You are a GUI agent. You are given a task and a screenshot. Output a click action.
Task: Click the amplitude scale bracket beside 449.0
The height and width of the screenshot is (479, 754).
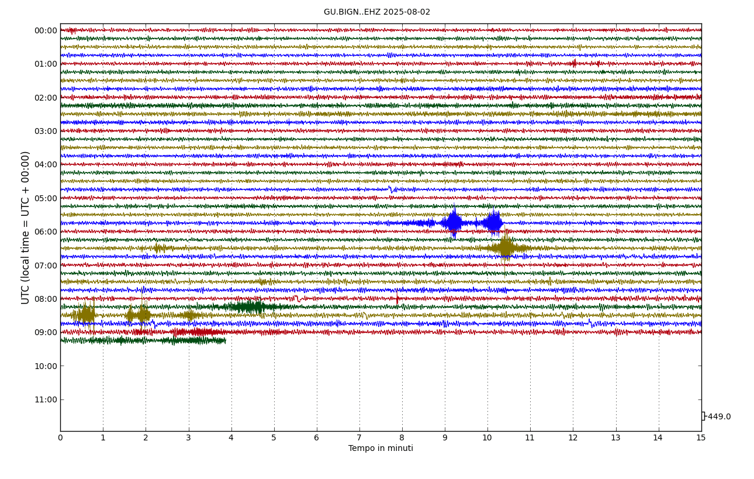(703, 416)
